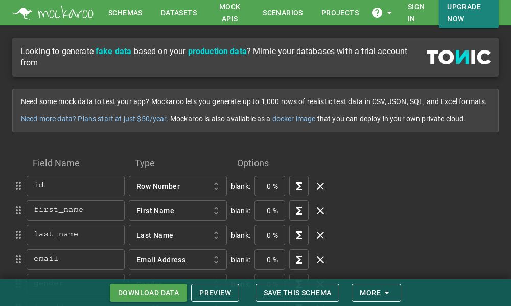
Task: Grab the drag handle beside the id field
Action: pos(18,186)
